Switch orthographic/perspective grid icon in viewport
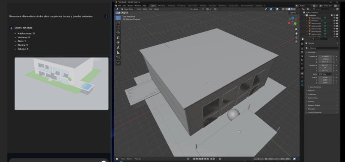The width and height of the screenshot is (345, 162). click(x=296, y=41)
